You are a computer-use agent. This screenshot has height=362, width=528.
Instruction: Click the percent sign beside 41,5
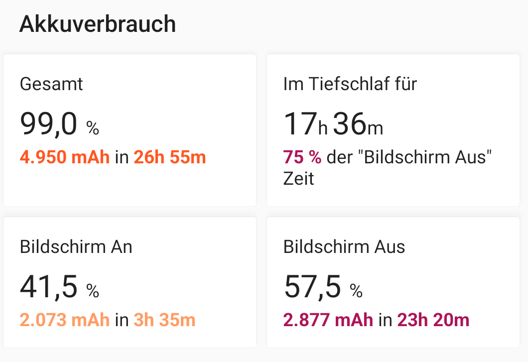click(x=93, y=291)
